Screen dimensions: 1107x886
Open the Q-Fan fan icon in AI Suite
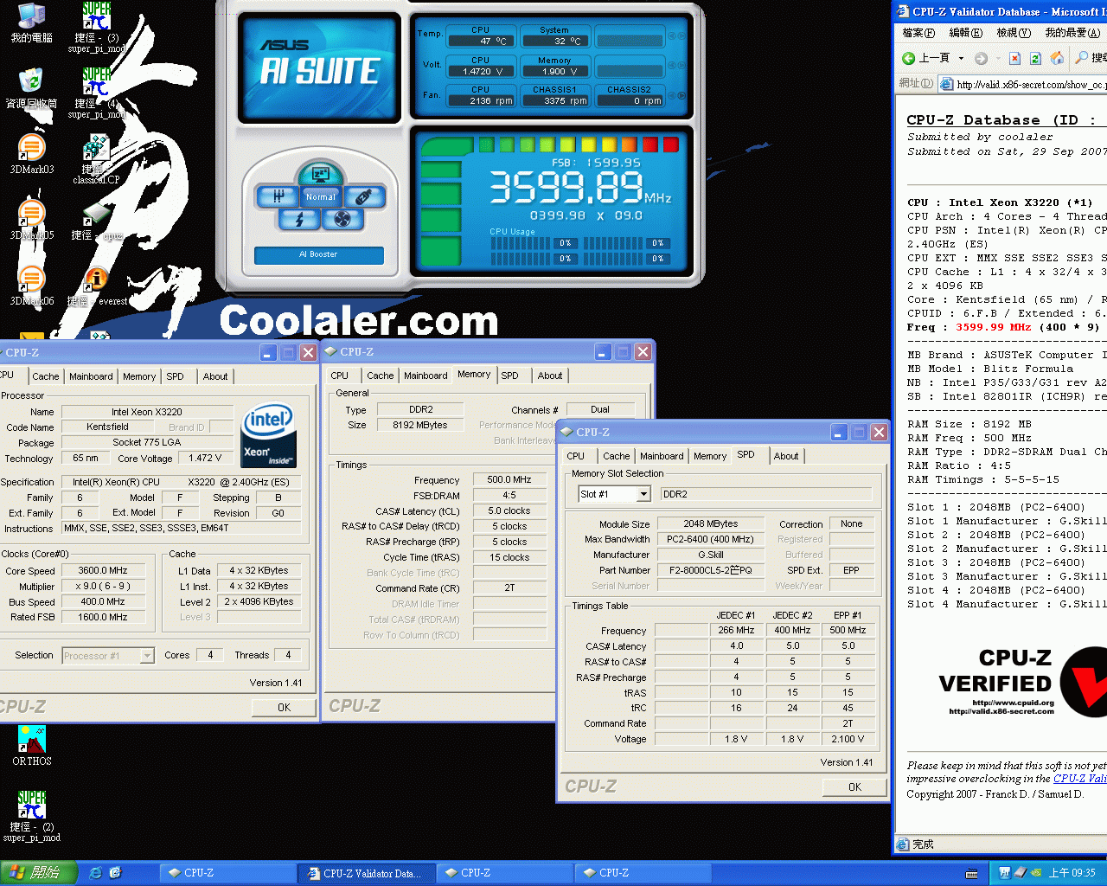(342, 220)
